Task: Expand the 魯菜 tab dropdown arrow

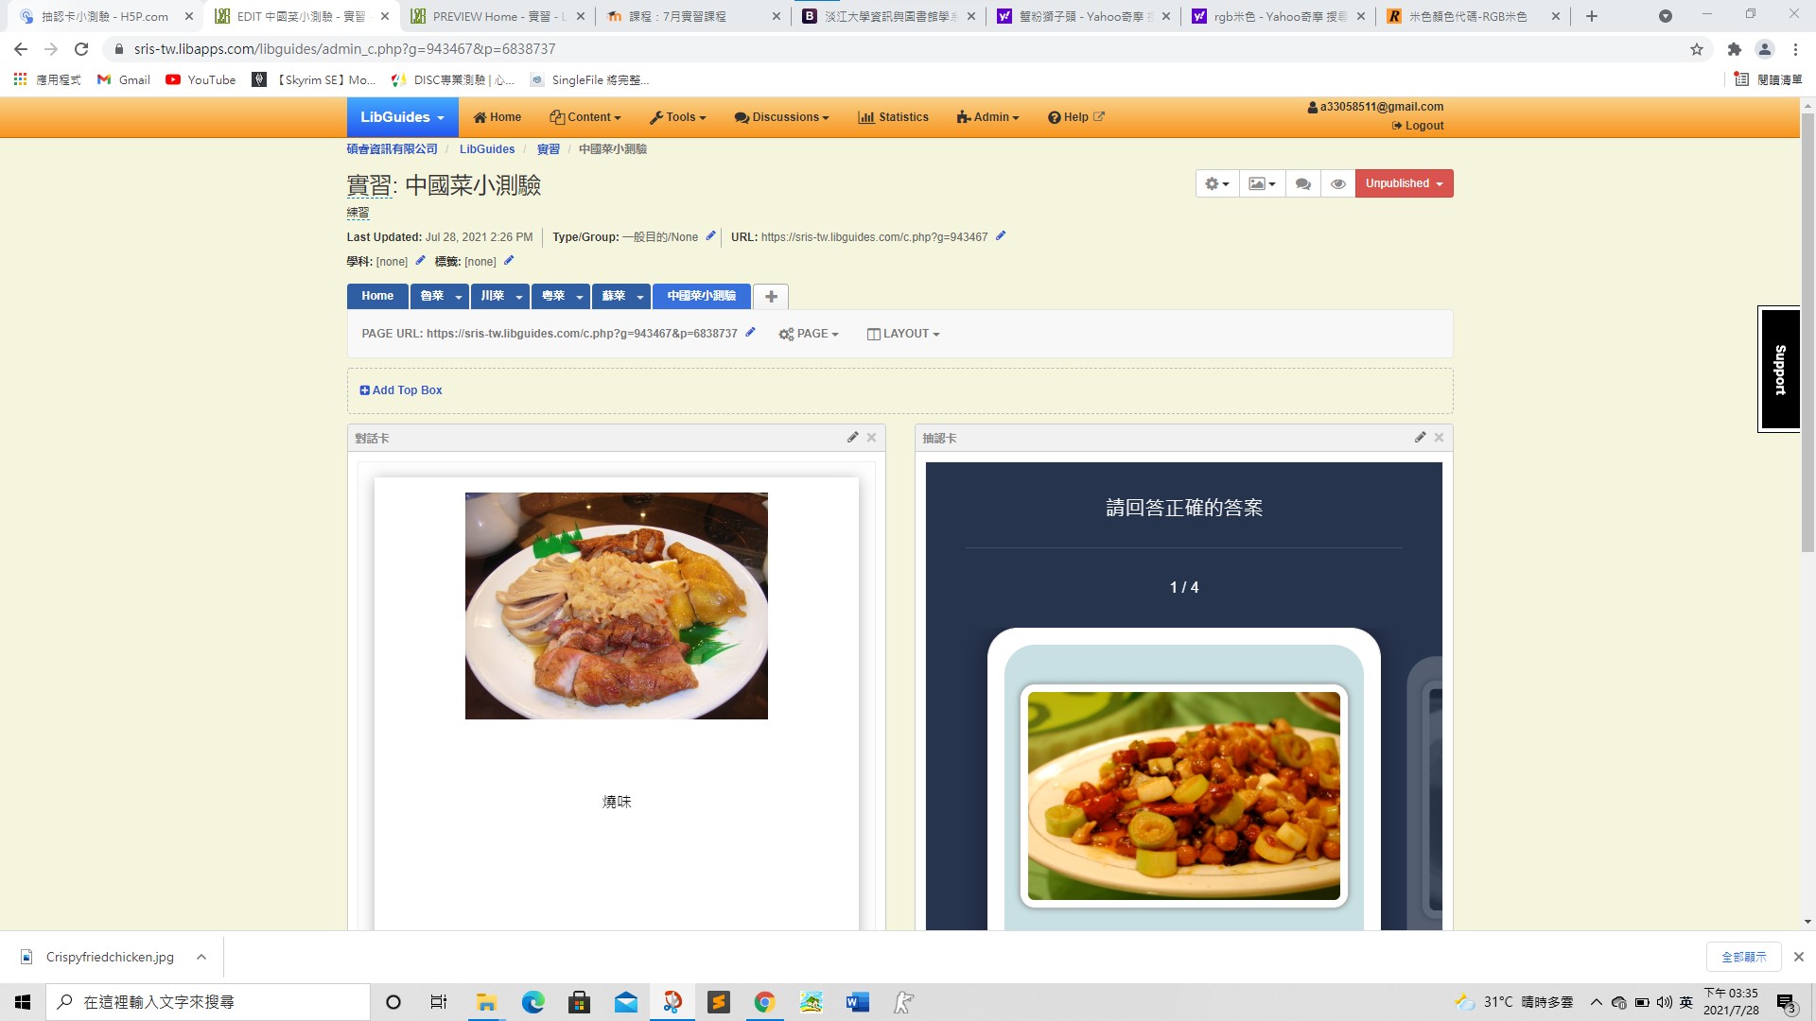Action: tap(459, 297)
